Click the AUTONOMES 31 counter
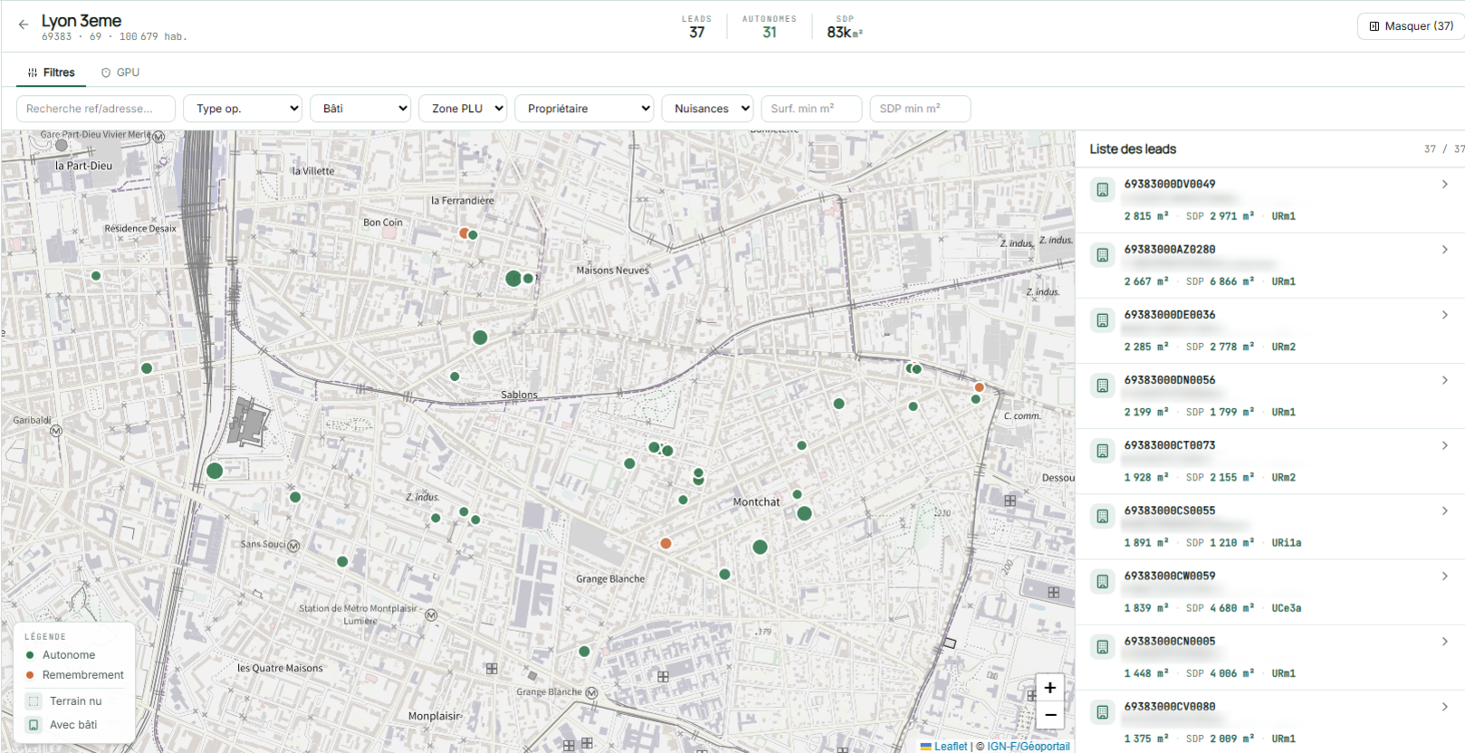 [x=770, y=26]
